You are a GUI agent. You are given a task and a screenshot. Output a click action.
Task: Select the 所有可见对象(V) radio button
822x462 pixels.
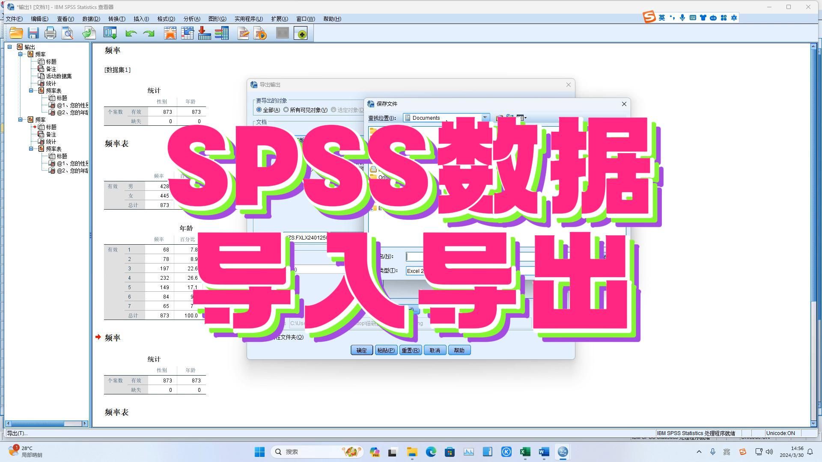point(286,110)
